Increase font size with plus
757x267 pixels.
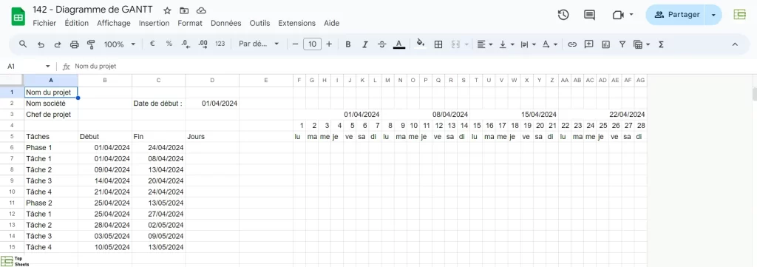[329, 44]
